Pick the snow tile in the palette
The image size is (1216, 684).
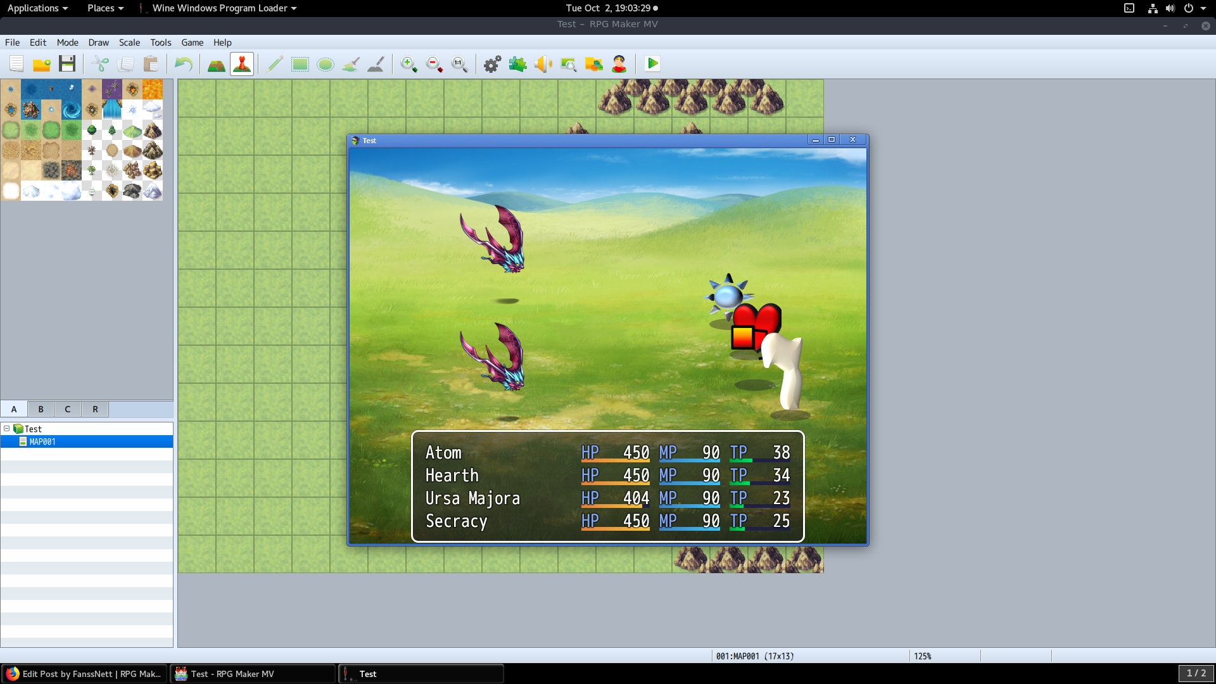(x=11, y=191)
